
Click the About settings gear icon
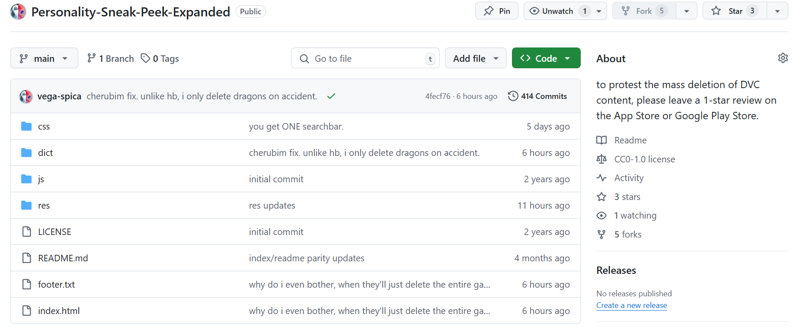point(783,58)
